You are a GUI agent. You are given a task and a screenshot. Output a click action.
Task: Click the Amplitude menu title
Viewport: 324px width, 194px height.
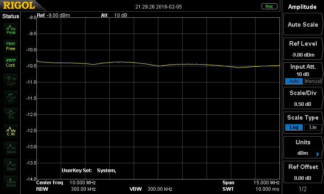pos(303,7)
